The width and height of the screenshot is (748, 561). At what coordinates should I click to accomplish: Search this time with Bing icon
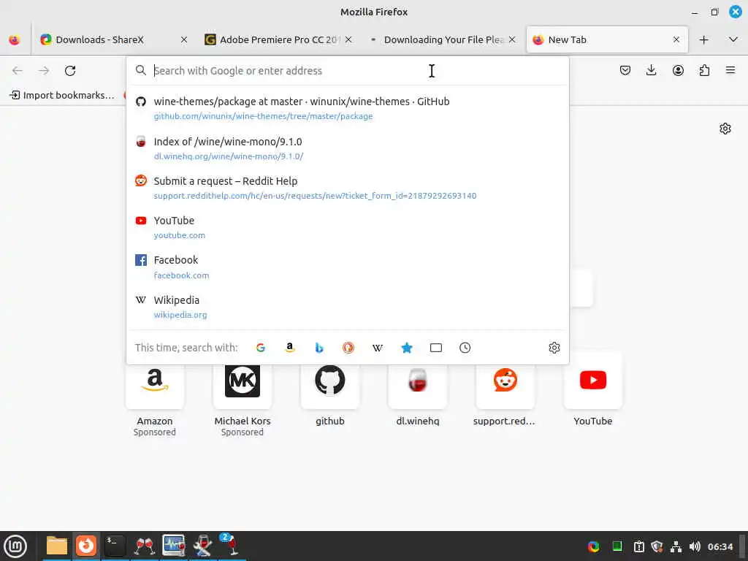(319, 348)
